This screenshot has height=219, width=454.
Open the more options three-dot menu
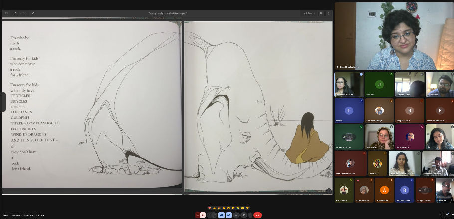[x=250, y=215]
